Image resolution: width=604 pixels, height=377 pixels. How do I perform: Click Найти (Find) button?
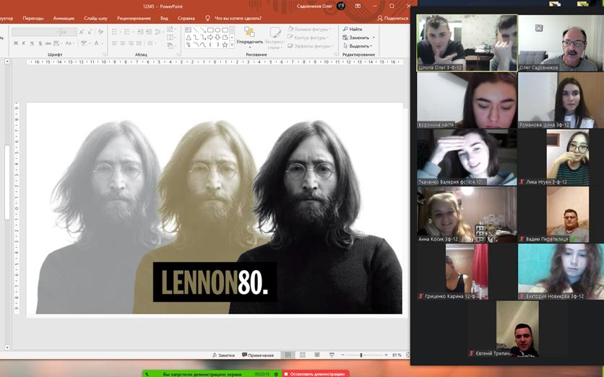point(353,30)
